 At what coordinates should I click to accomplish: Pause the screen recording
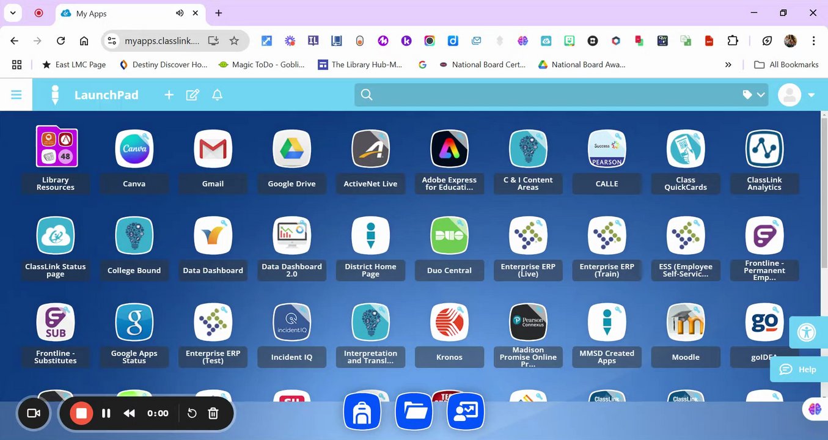pyautogui.click(x=106, y=414)
